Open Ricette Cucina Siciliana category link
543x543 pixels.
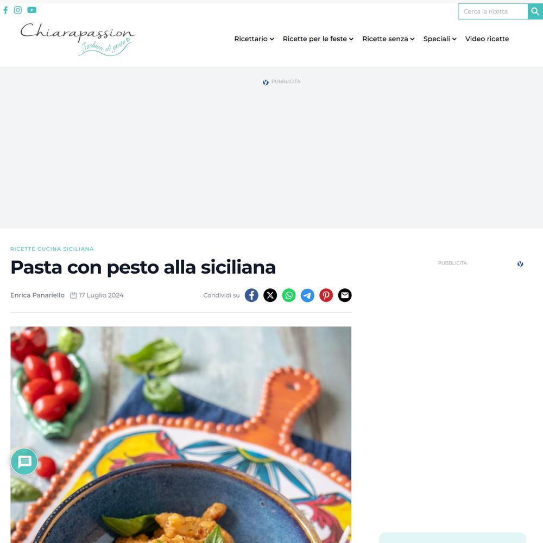coord(52,249)
